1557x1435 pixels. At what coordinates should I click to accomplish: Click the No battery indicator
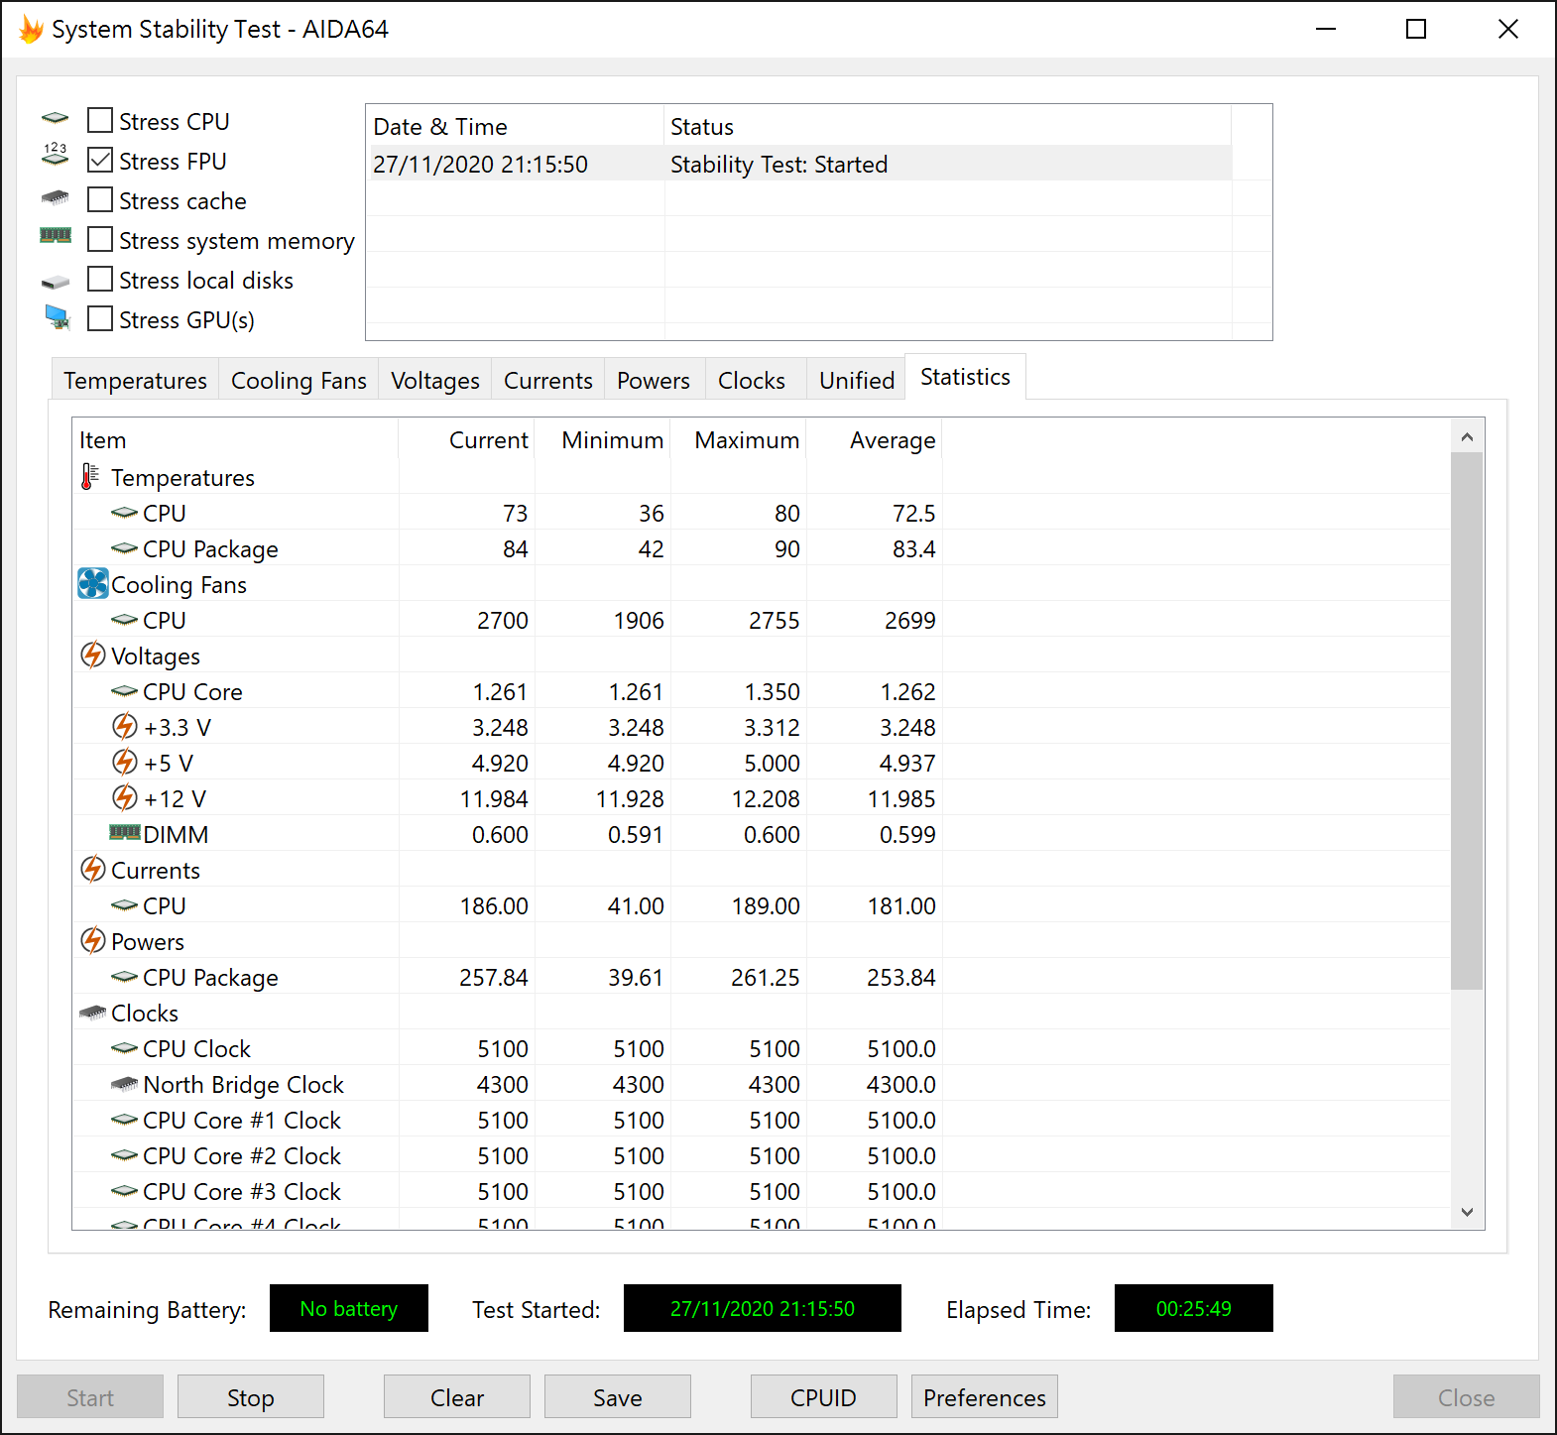click(349, 1308)
